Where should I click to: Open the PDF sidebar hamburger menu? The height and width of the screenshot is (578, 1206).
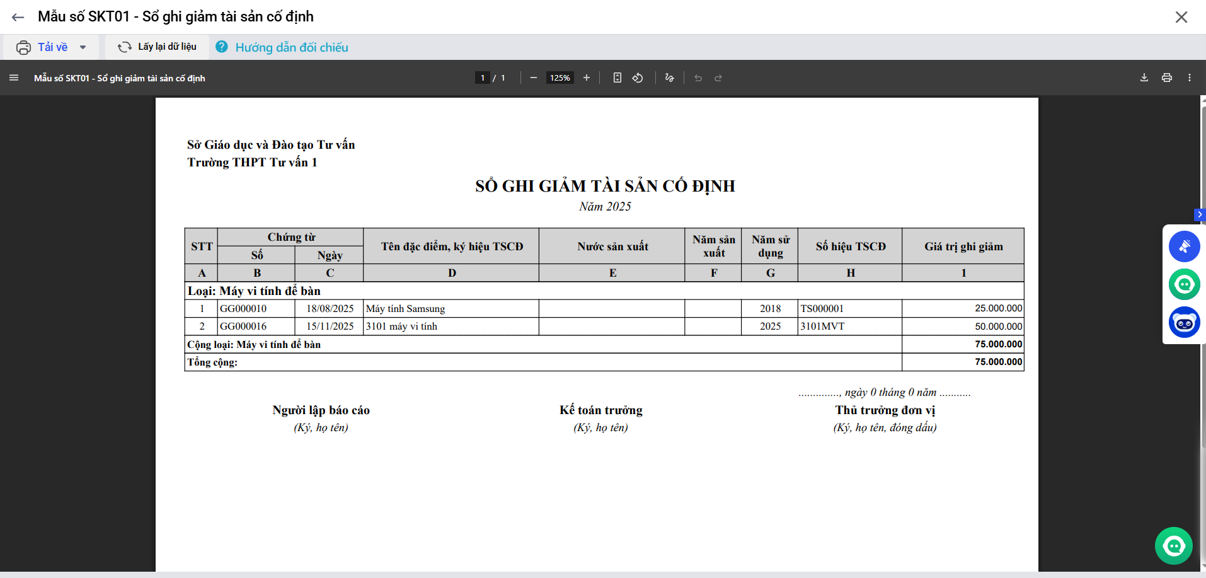tap(14, 78)
